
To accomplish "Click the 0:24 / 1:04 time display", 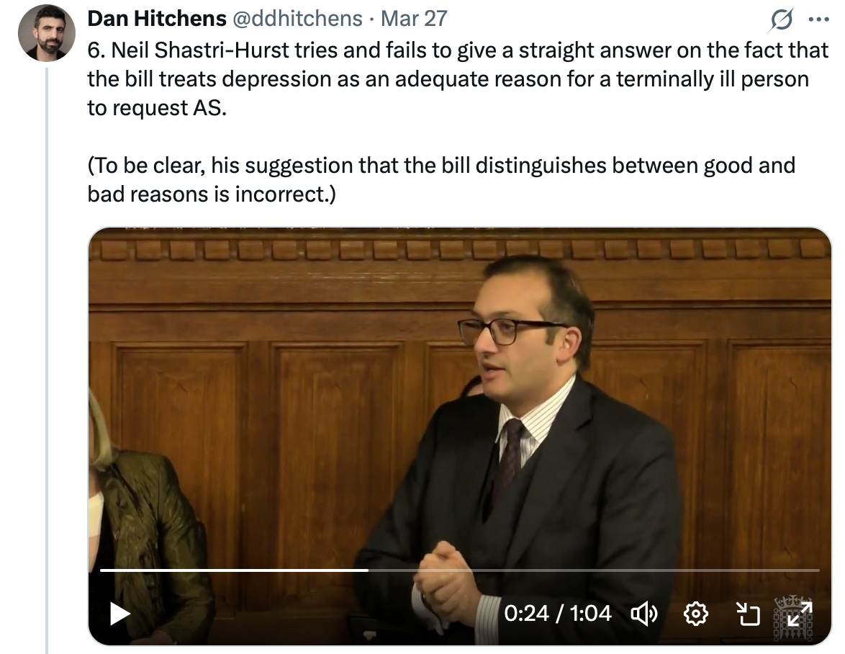I will (558, 614).
